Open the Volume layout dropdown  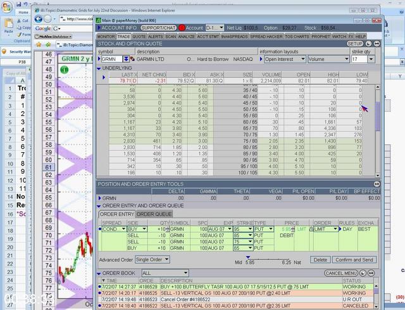click(328, 59)
